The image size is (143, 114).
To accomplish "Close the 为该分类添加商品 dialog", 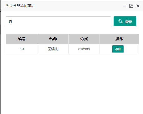I will click(138, 6).
